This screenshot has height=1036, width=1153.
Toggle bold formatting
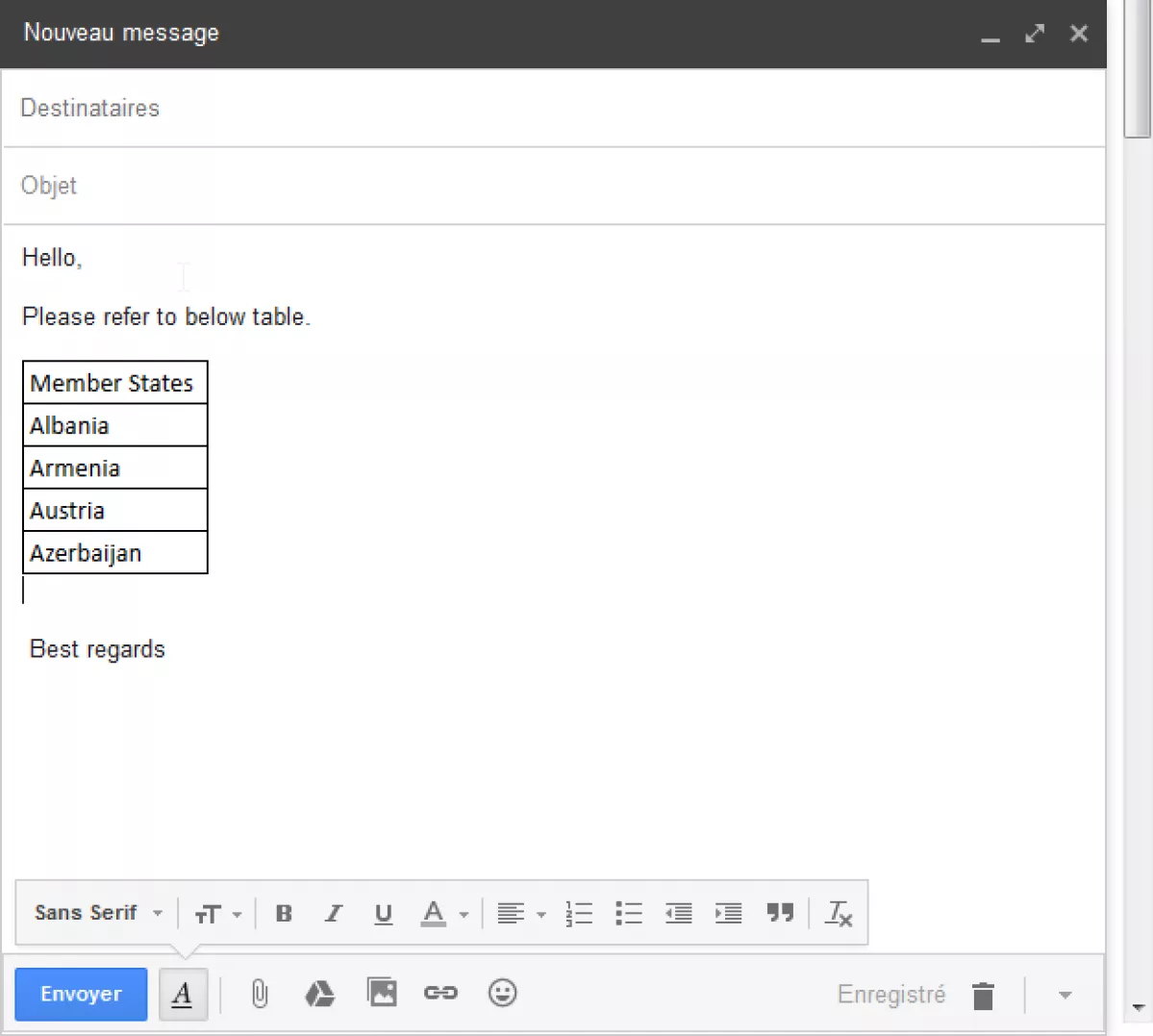click(284, 913)
